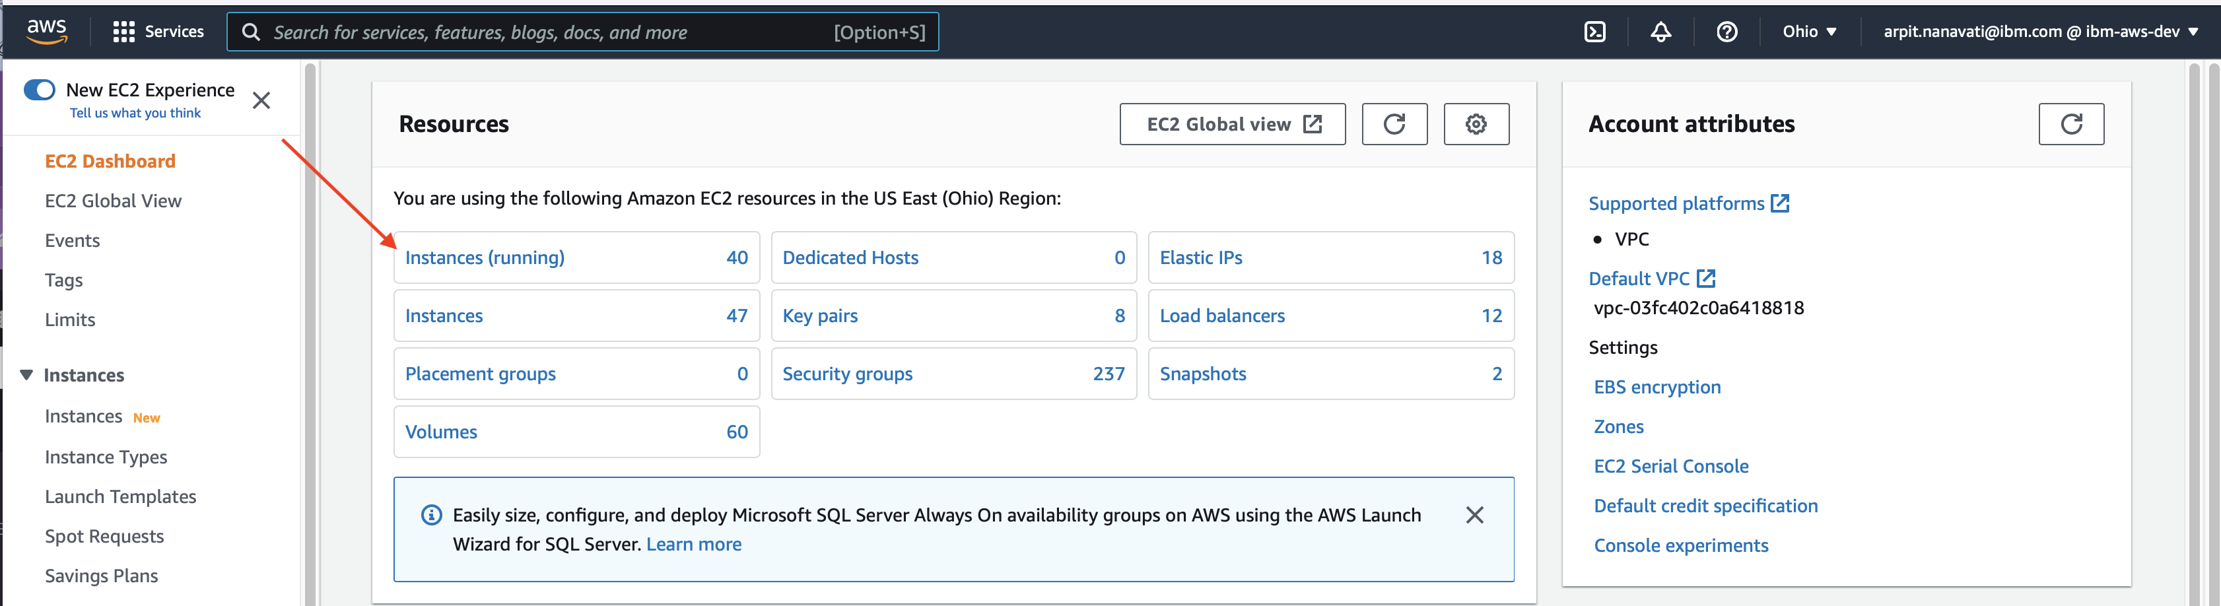Open the Ohio region dropdown
Viewport: 2221px width, 606px height.
(1809, 32)
